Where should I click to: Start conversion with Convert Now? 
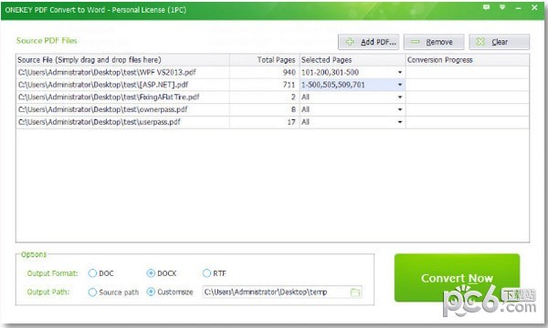457,278
